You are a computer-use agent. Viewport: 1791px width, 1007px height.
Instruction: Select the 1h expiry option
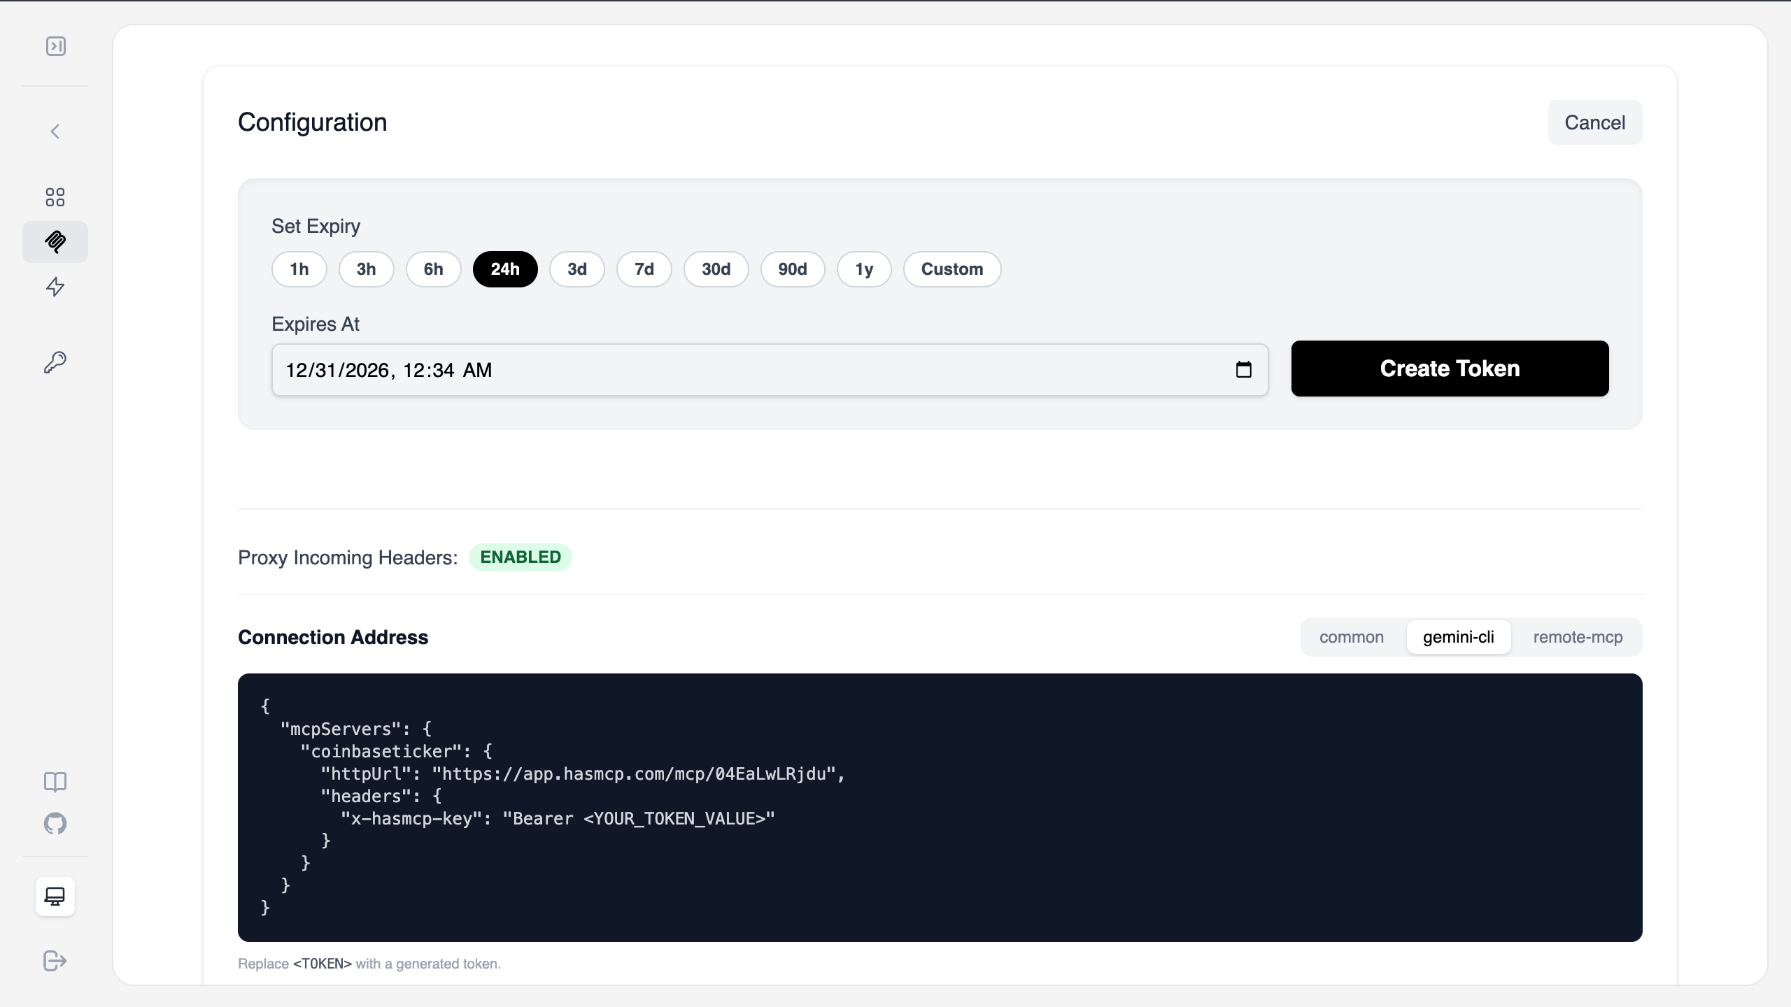click(x=299, y=269)
